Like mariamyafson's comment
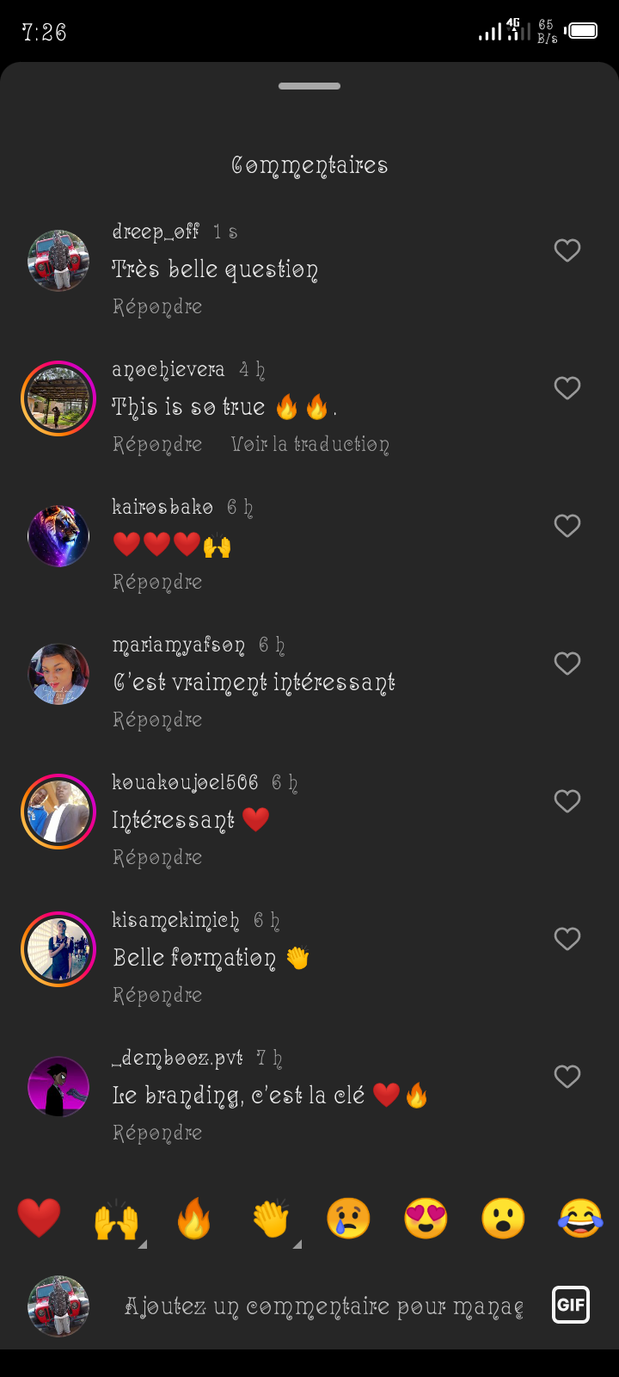This screenshot has width=619, height=1377. coord(567,664)
